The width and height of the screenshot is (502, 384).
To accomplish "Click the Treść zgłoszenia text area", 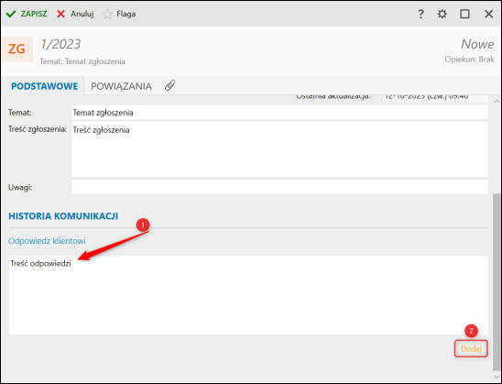I will pos(279,149).
